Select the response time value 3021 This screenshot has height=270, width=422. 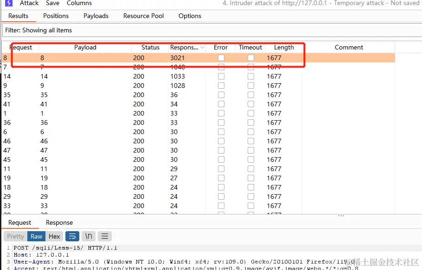(x=177, y=58)
